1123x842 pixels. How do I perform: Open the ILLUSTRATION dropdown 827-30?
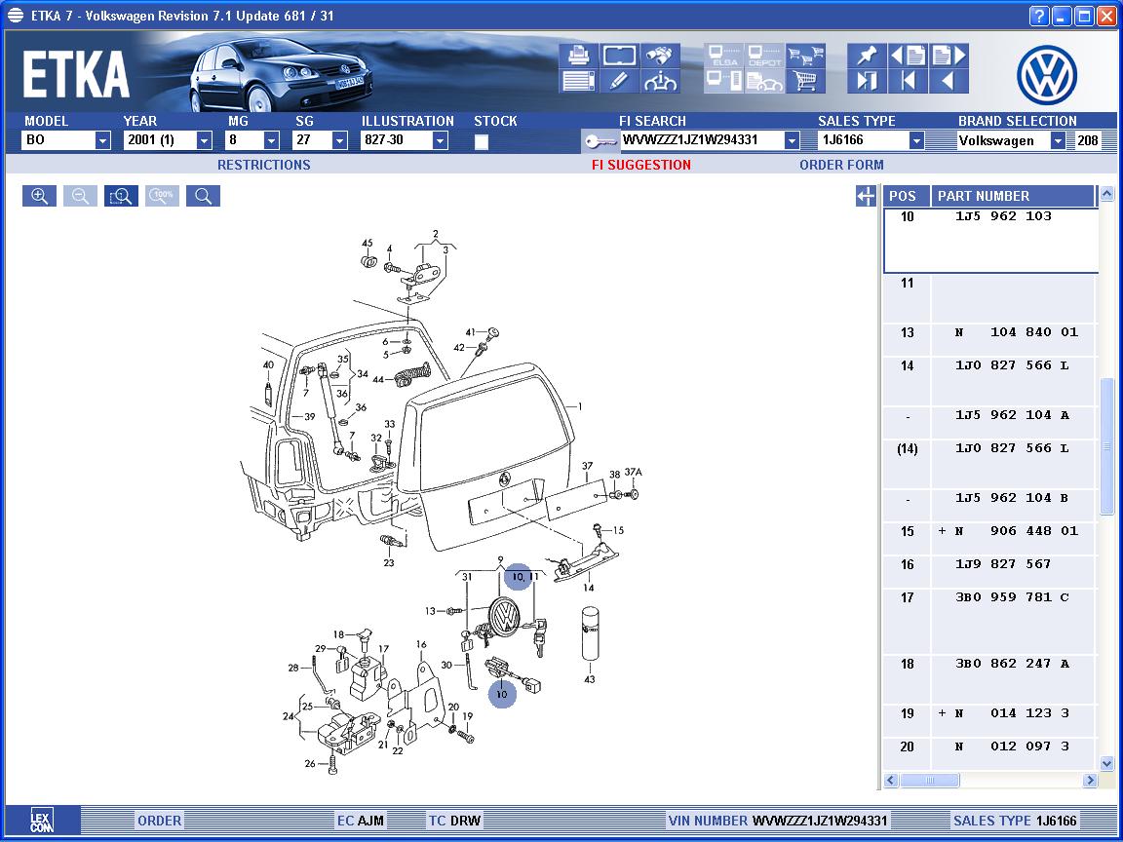[x=441, y=140]
